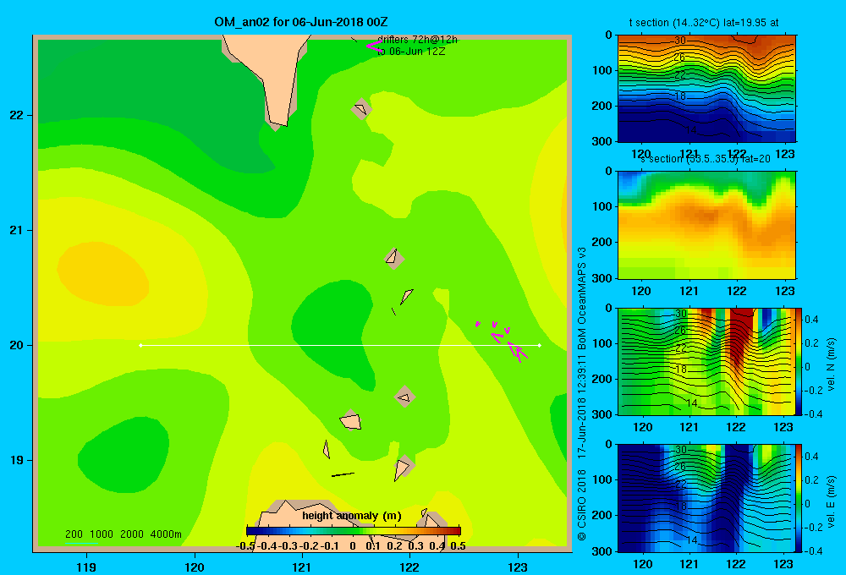846x575 pixels.
Task: Click the 0.5 tick on height anomaly colorbar
Action: click(x=458, y=546)
